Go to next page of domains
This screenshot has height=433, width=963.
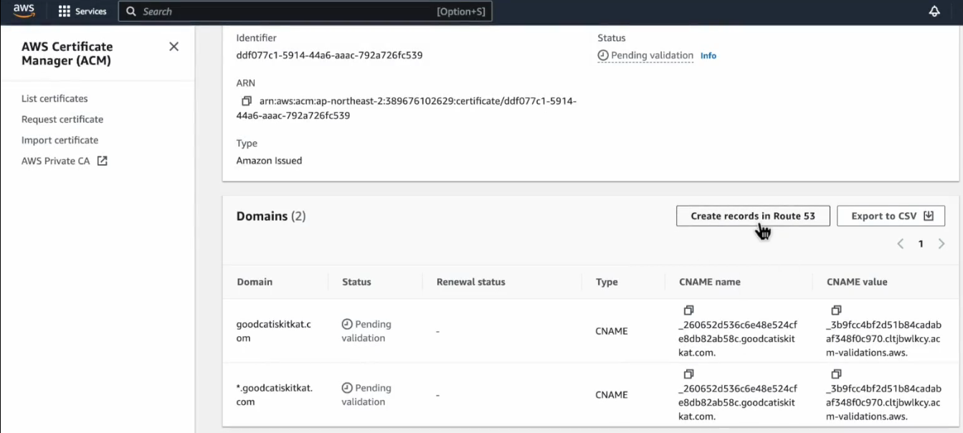(x=941, y=244)
